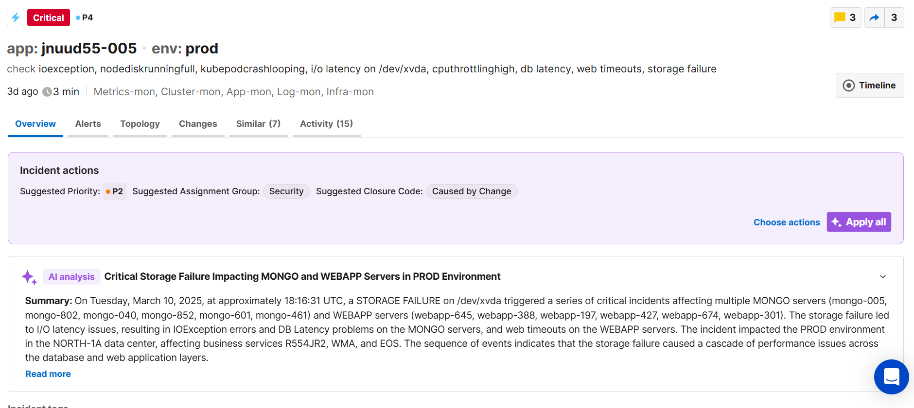
Task: Click the red Critical severity badge
Action: point(48,18)
